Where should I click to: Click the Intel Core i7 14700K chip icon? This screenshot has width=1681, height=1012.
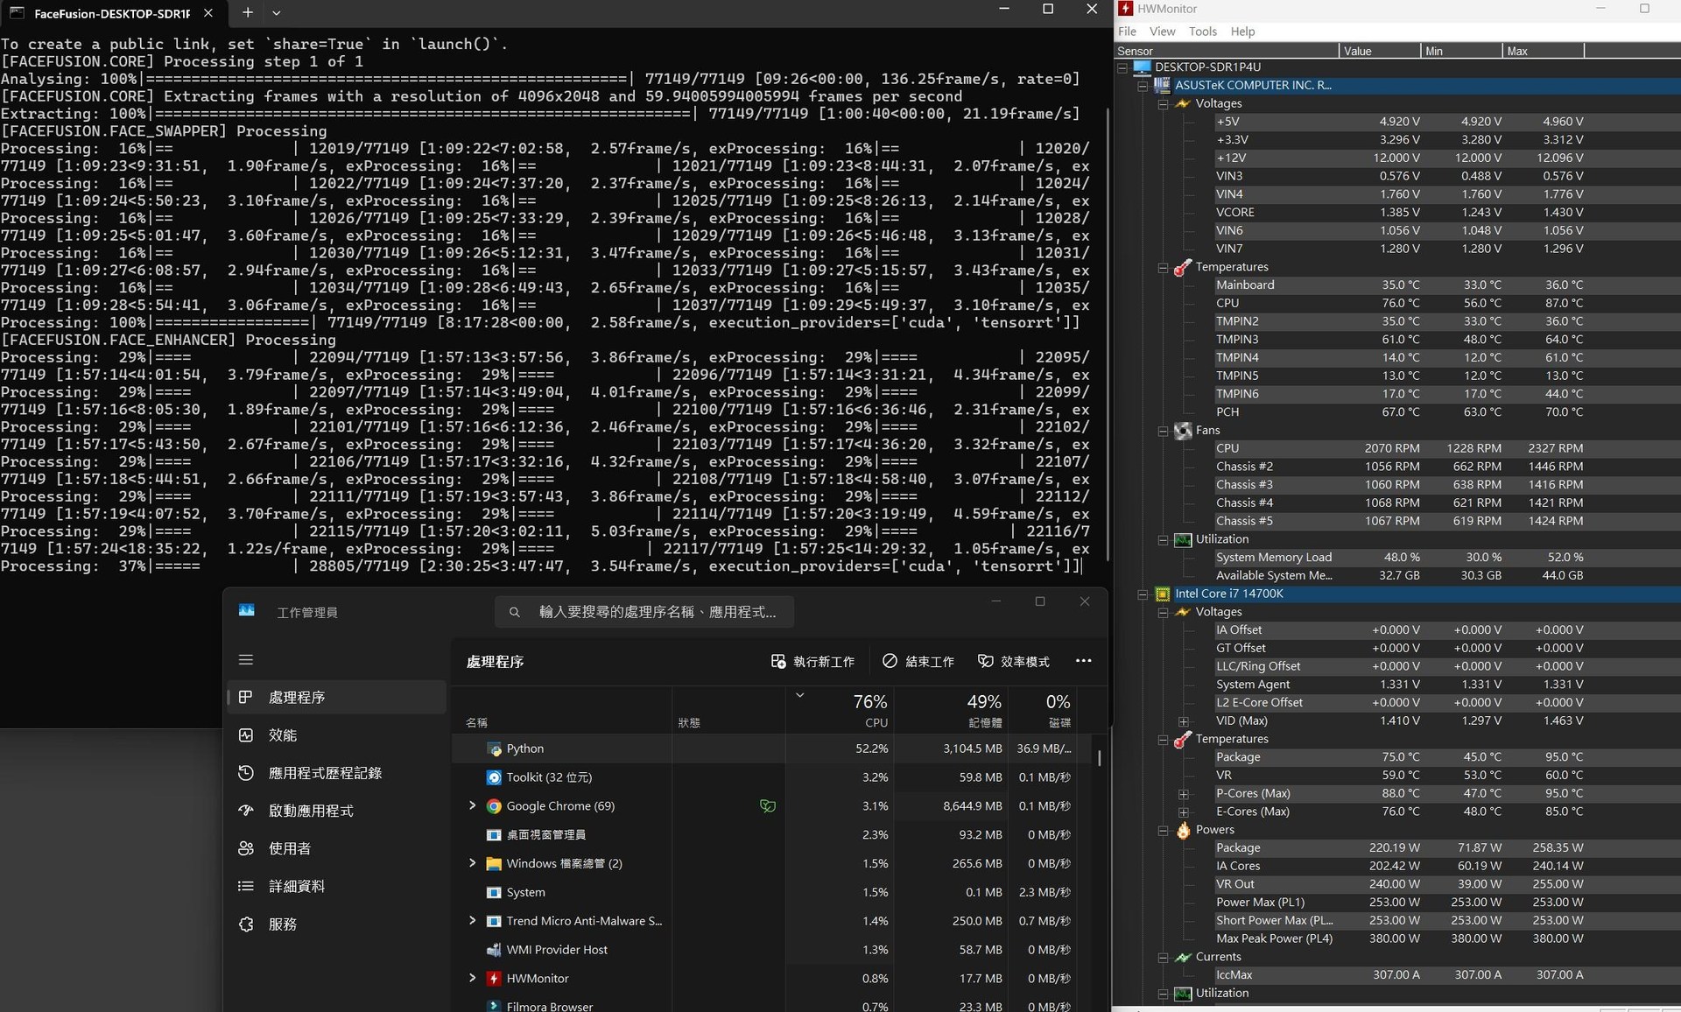pyautogui.click(x=1163, y=594)
